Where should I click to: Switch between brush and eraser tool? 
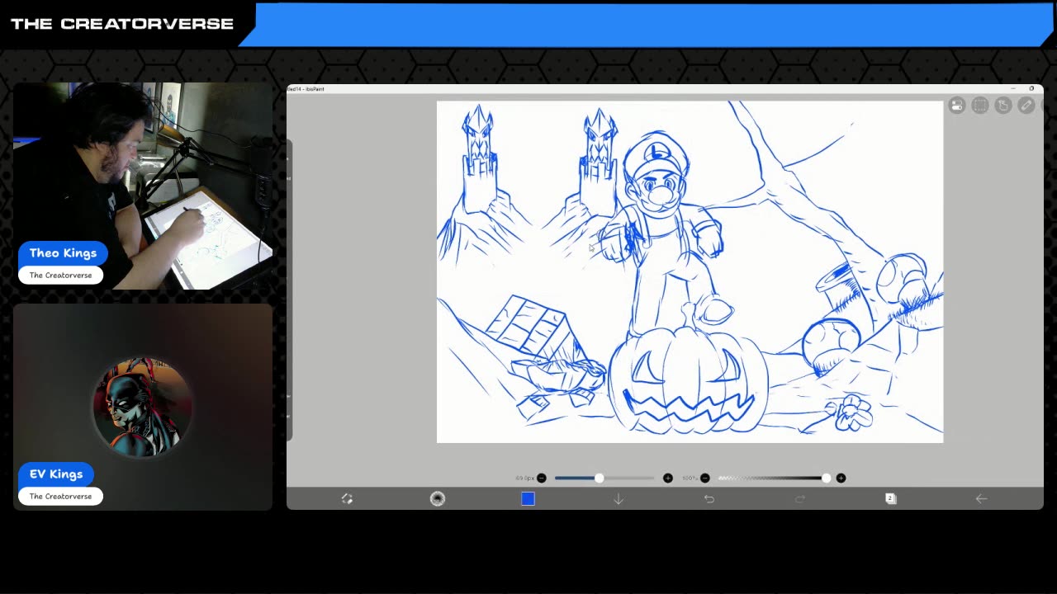(347, 499)
